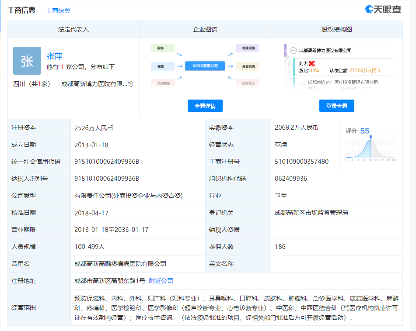Image resolution: width=416 pixels, height=331 pixels.
Task: Click approval date 2018-04-17
Action: [91, 213]
